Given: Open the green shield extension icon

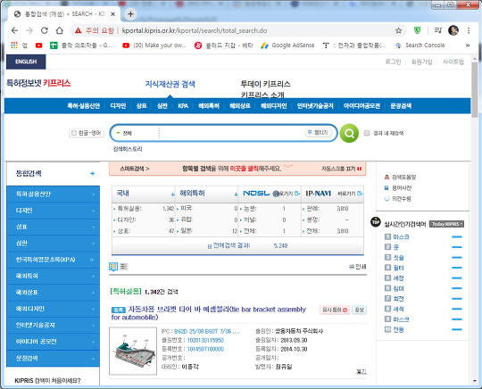Looking at the screenshot, I should [x=417, y=30].
